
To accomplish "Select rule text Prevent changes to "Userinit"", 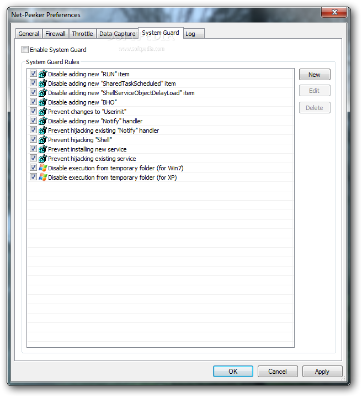I will 87,112.
